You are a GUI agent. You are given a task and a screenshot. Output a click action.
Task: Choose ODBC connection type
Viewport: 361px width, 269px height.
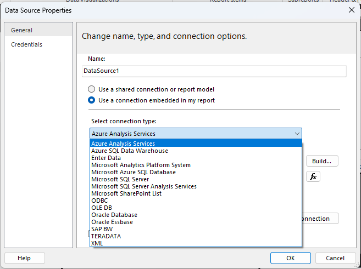(x=196, y=201)
